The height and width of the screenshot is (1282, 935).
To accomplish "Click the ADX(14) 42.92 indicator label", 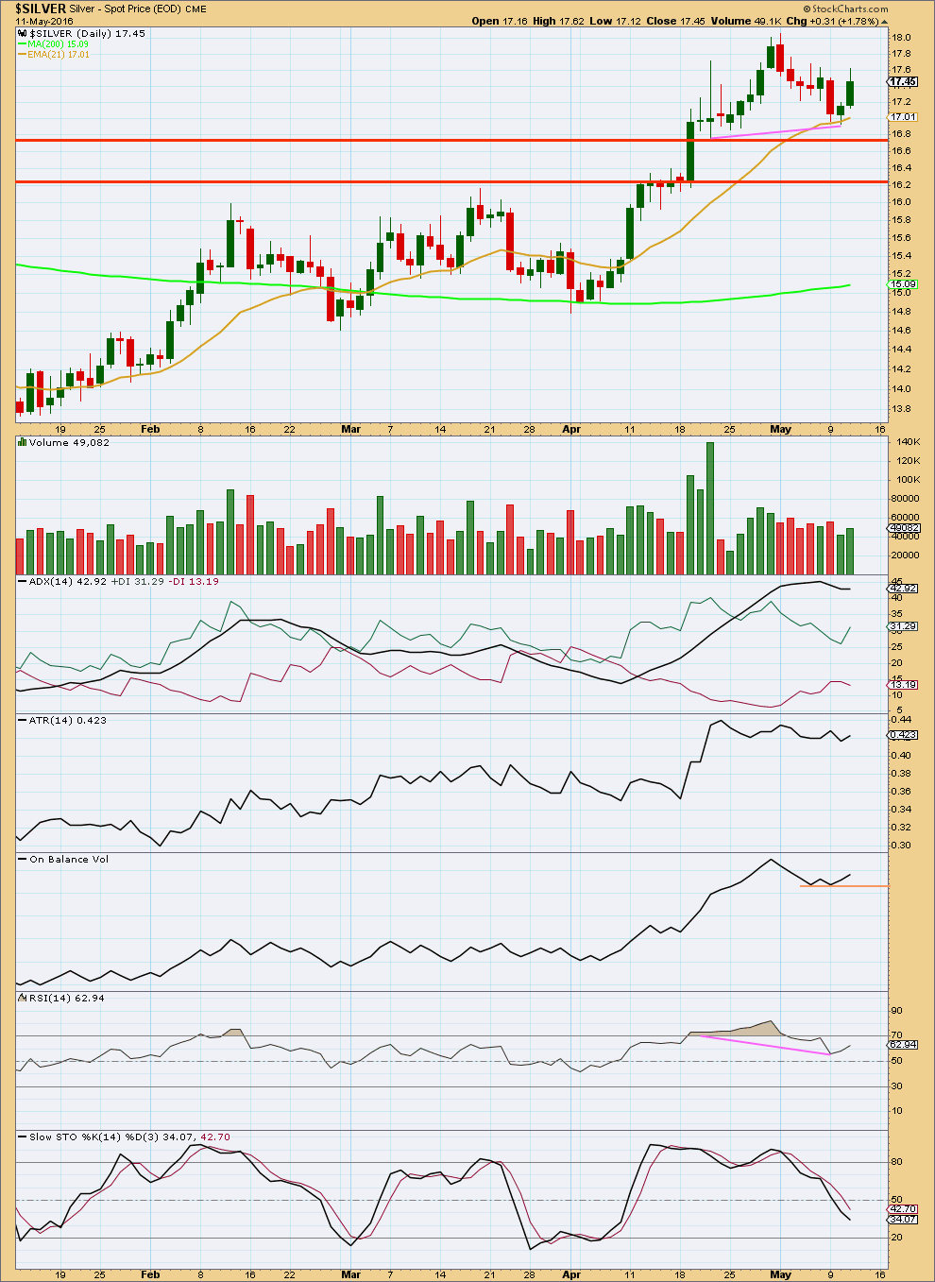I will click(69, 582).
